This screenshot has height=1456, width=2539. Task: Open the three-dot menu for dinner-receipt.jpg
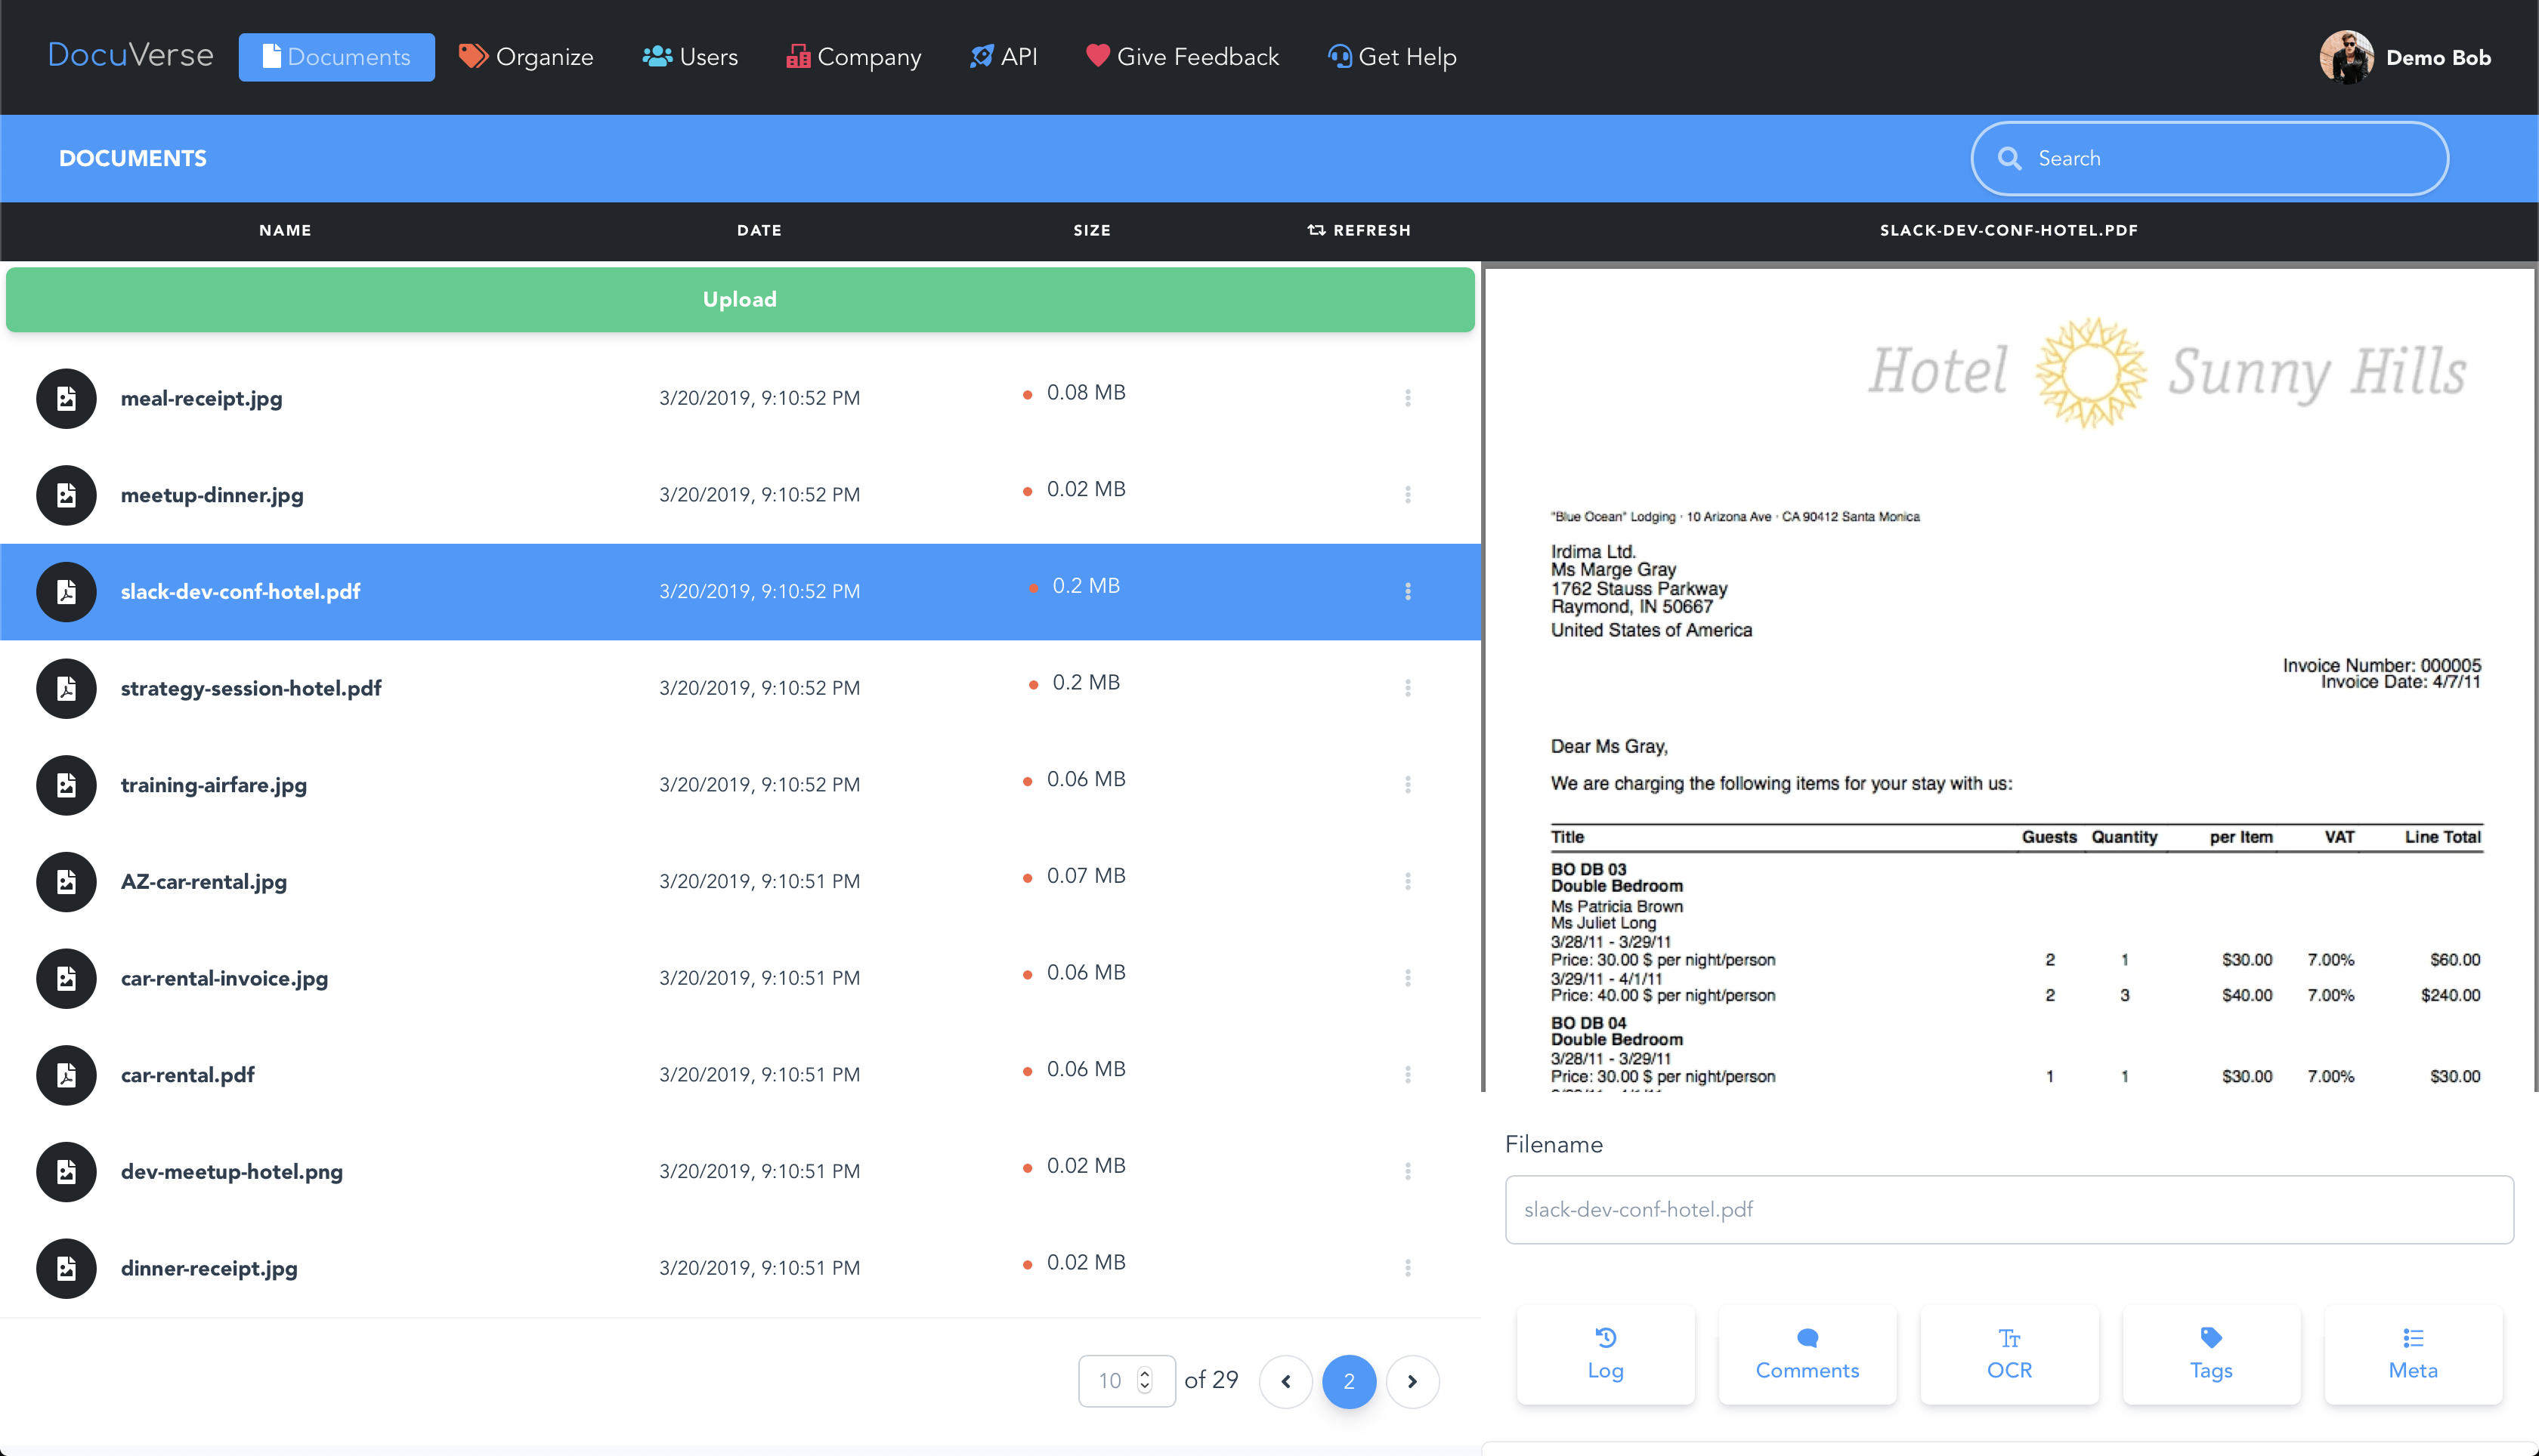point(1408,1268)
